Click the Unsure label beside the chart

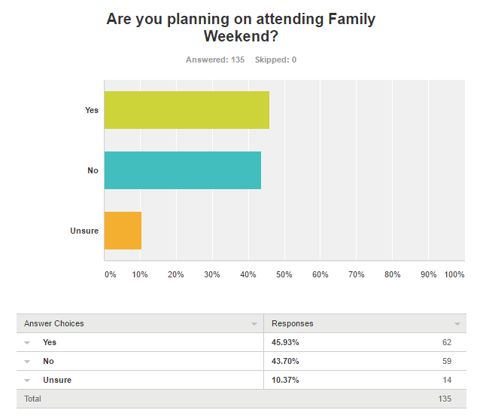click(84, 231)
